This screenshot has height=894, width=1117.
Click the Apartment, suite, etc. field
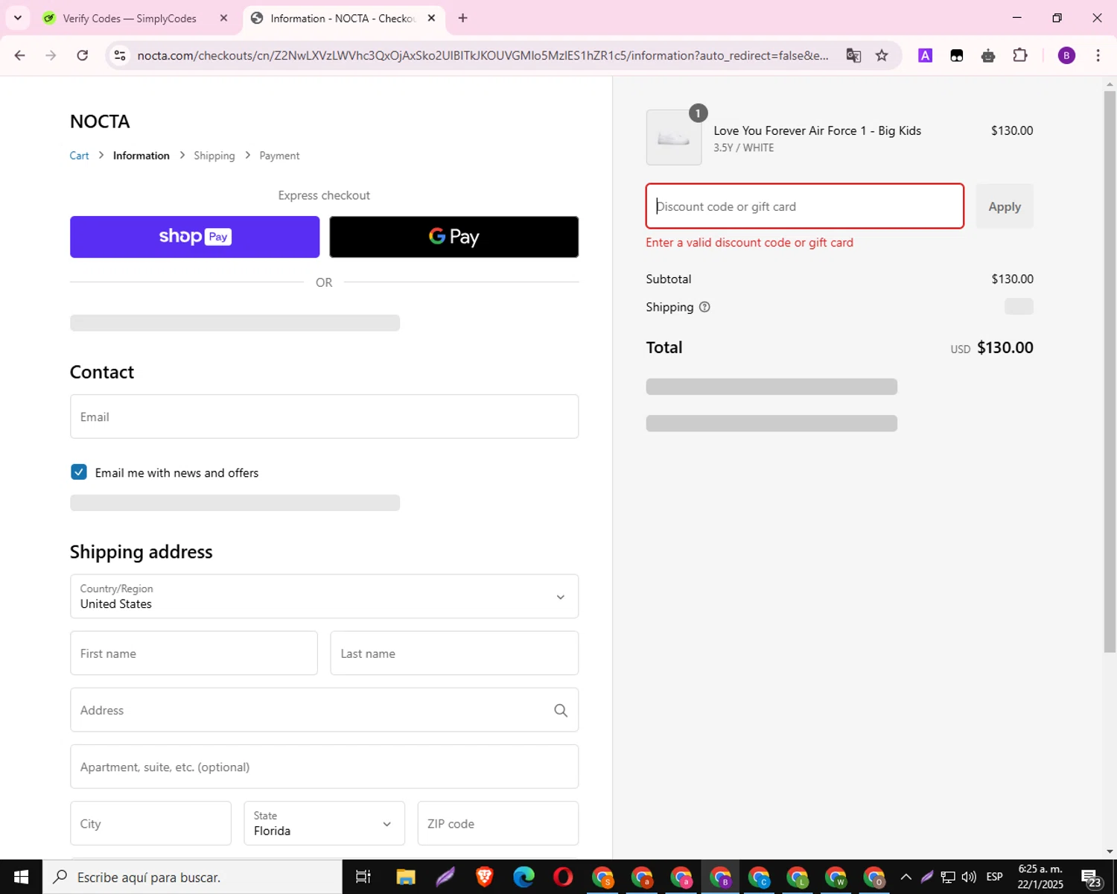click(324, 767)
